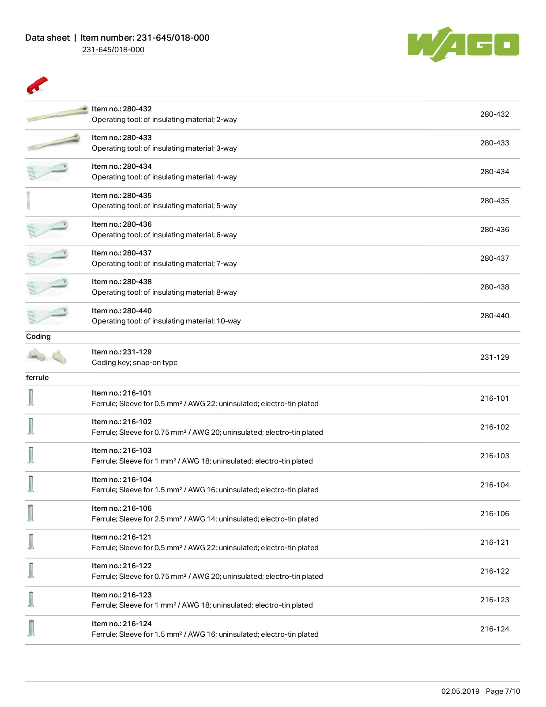546x707 pixels.
Task: Open the 216-124 ferrule thumbnail
Action: (31, 628)
